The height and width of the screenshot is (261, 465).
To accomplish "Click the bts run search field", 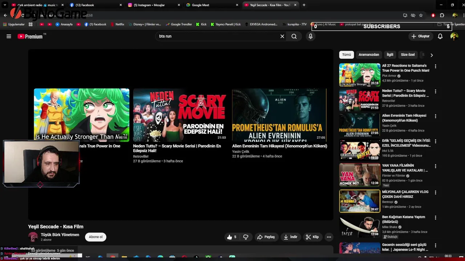I will click(x=218, y=36).
